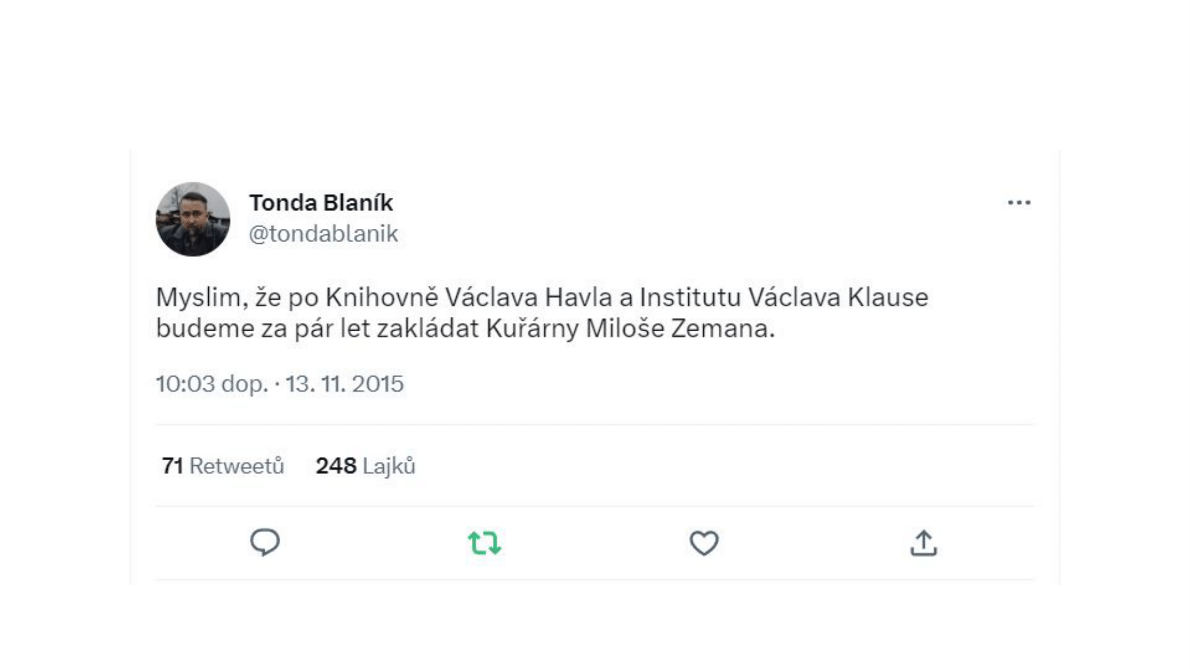Open the reply speech bubble icon
This screenshot has height=669, width=1190.
(265, 542)
